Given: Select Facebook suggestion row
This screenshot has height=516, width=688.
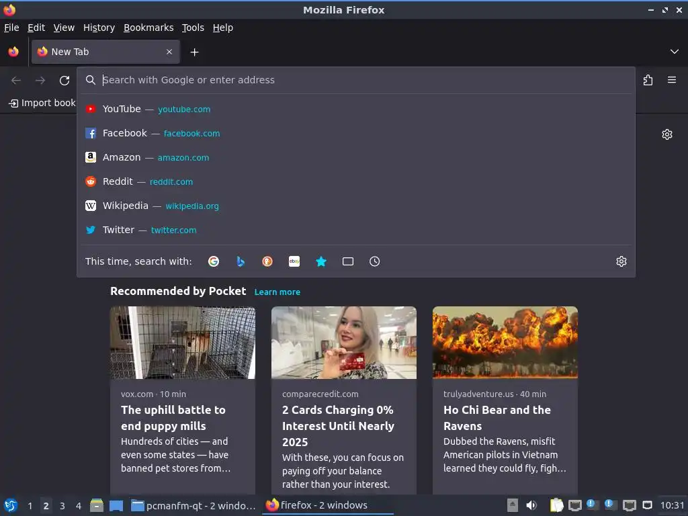Looking at the screenshot, I should [356, 134].
